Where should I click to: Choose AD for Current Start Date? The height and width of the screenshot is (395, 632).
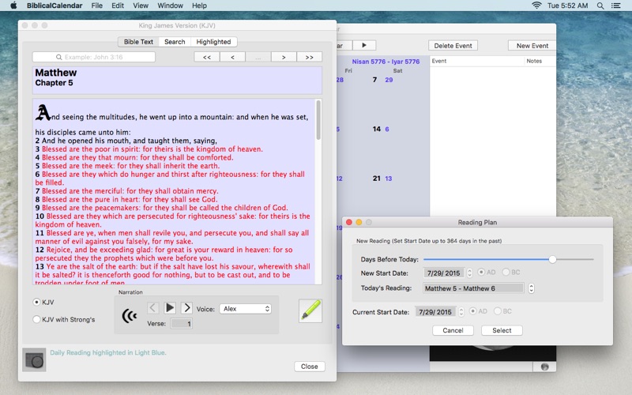pyautogui.click(x=473, y=311)
